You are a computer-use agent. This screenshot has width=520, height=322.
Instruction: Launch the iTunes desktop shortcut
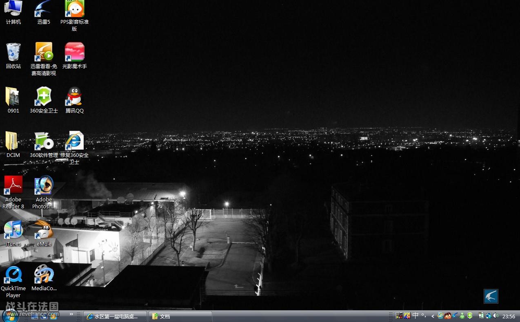click(13, 234)
